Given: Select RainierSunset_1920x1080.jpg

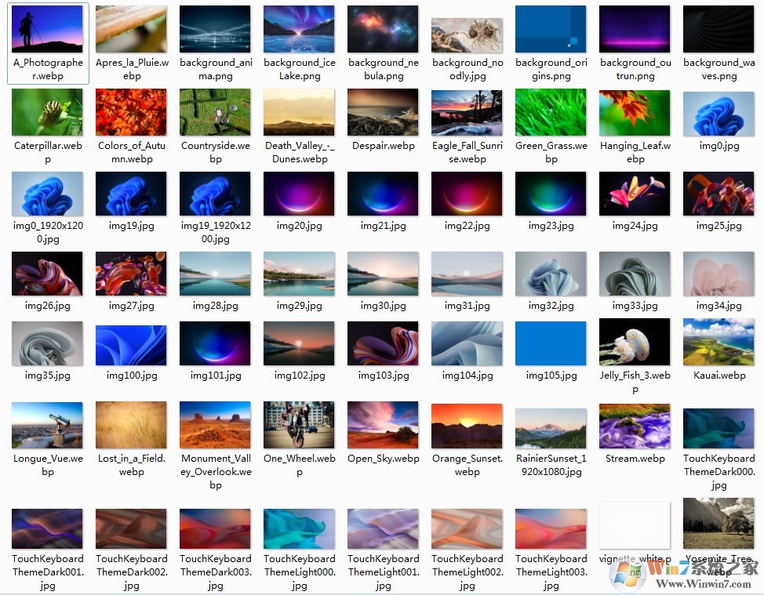Looking at the screenshot, I should [551, 426].
